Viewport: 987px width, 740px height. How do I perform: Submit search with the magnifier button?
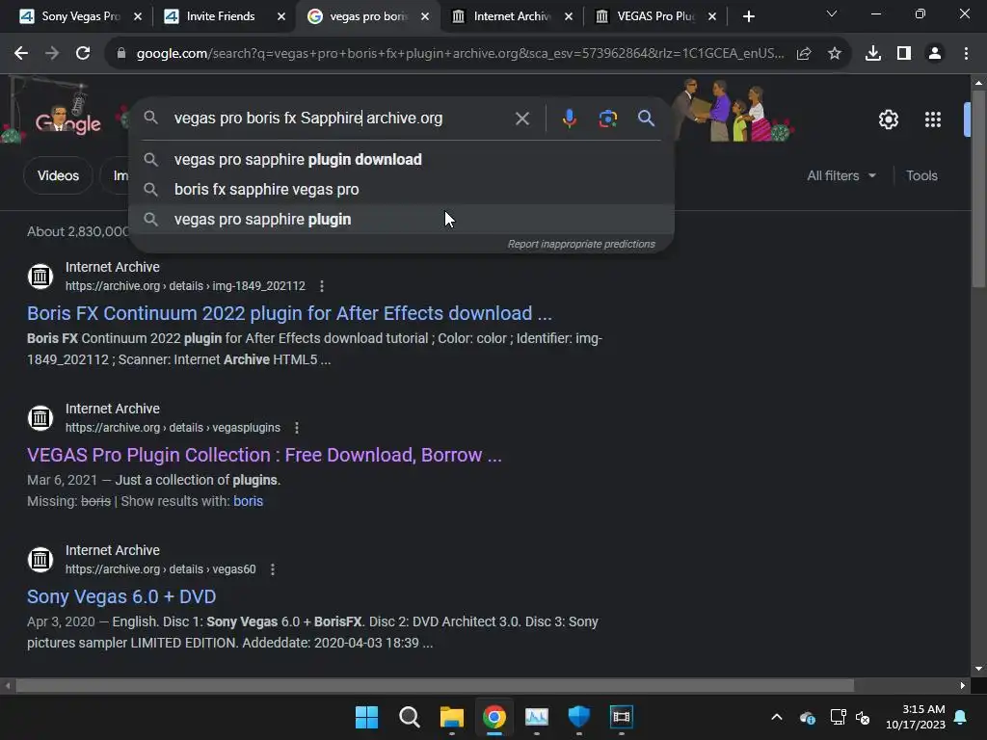(x=646, y=119)
